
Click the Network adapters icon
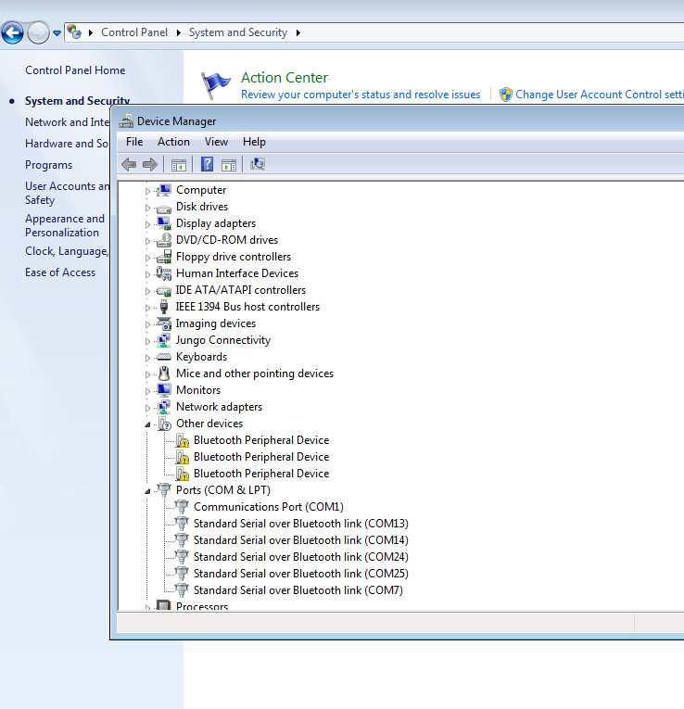coord(164,407)
